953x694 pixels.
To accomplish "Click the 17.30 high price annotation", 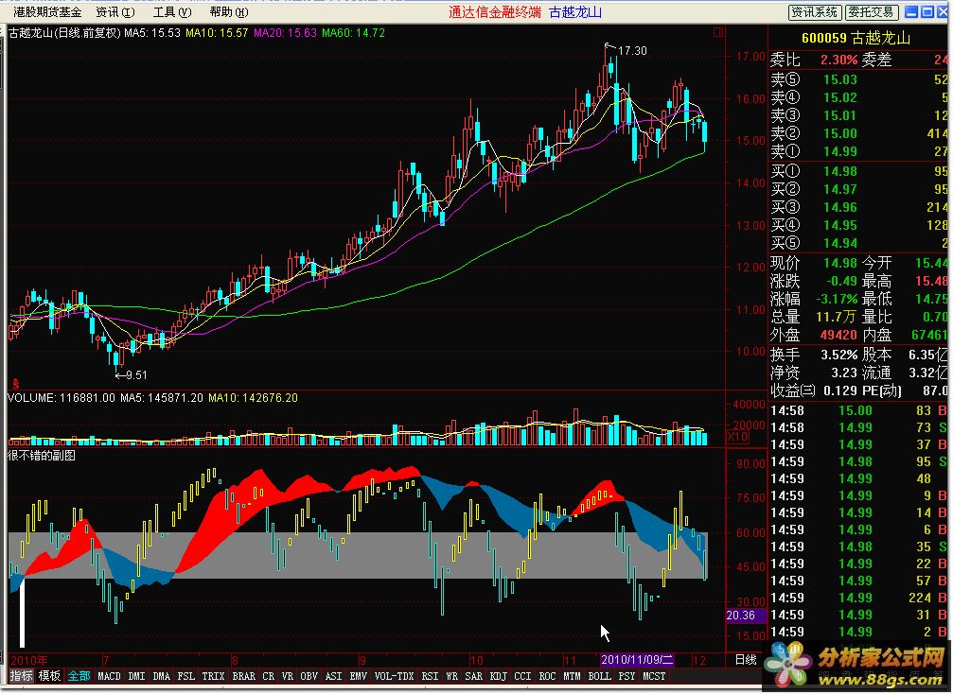I will click(632, 51).
